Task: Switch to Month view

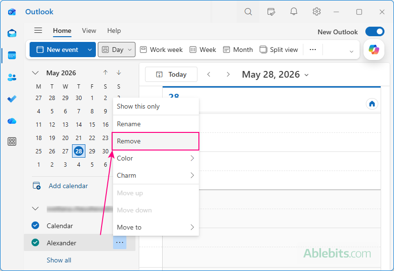Action: (238, 50)
